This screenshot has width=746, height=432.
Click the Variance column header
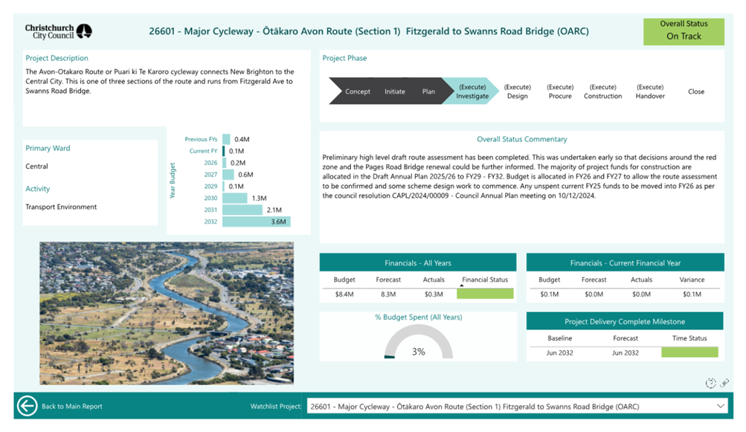pos(692,280)
